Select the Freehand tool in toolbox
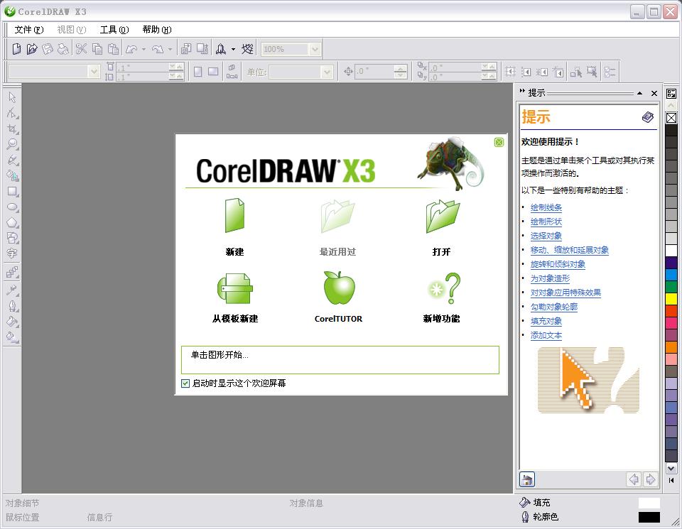This screenshot has height=529, width=682. (x=12, y=160)
